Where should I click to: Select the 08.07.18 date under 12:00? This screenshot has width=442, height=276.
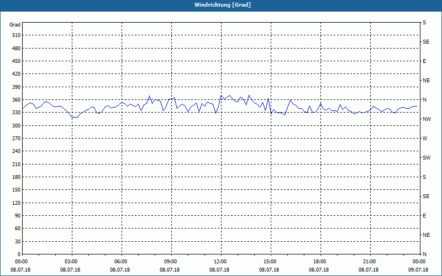(x=219, y=270)
